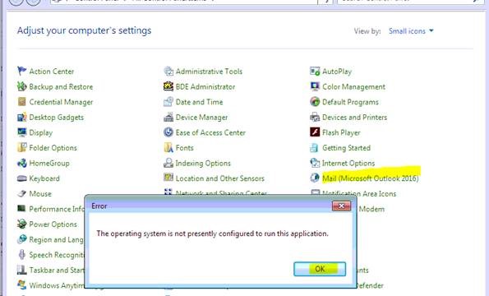Open the Ease of Access Center icon
Image resolution: width=489 pixels, height=296 pixels.
tap(168, 132)
